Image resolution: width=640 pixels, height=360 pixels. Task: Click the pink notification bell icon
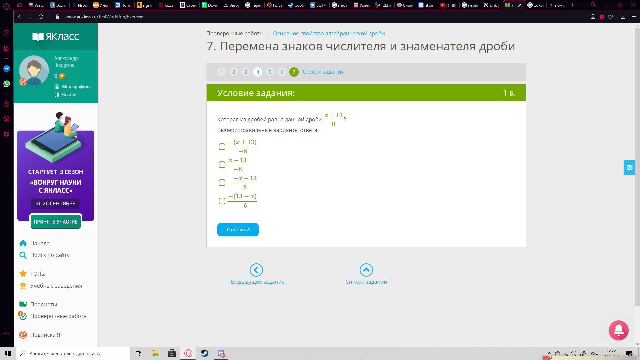pos(618,330)
